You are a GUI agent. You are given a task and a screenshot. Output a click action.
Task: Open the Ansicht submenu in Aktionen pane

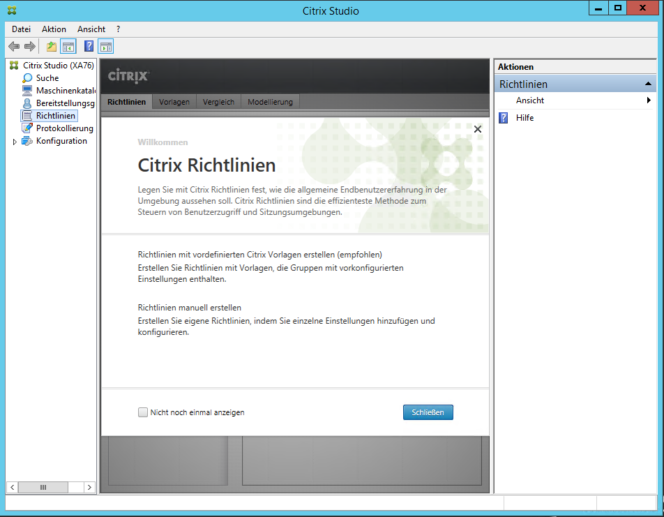coord(575,100)
